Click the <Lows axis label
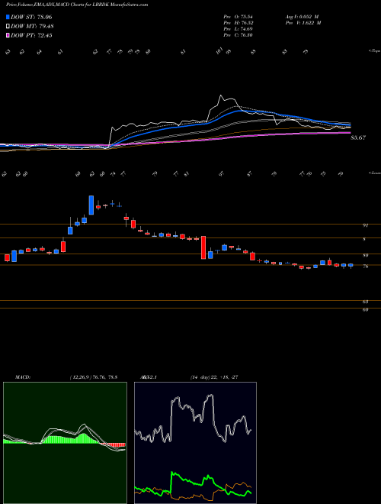 (x=374, y=173)
